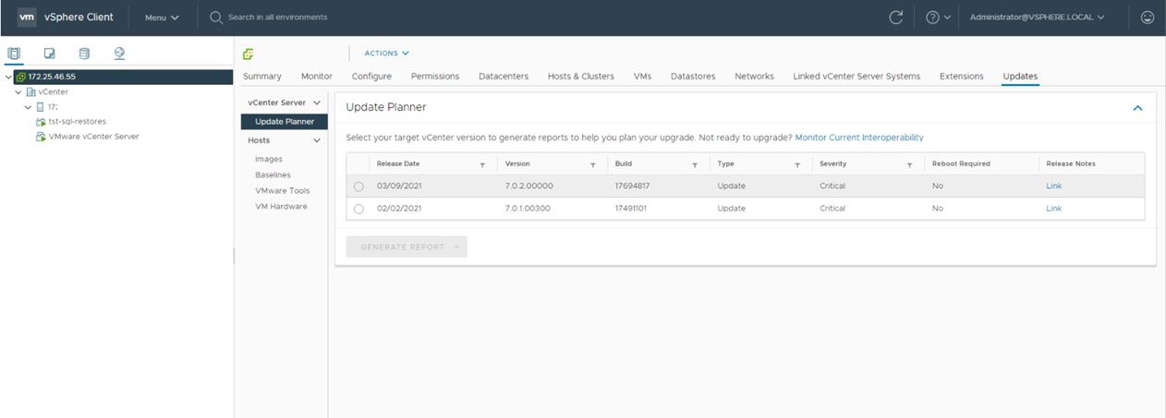Select tst-sql-restores virtual machine
Screen dimensions: 1166x418
coord(77,121)
